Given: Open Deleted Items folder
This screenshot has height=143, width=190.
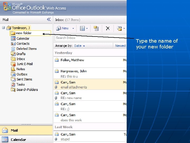Looking at the screenshot, I should click(27, 49).
